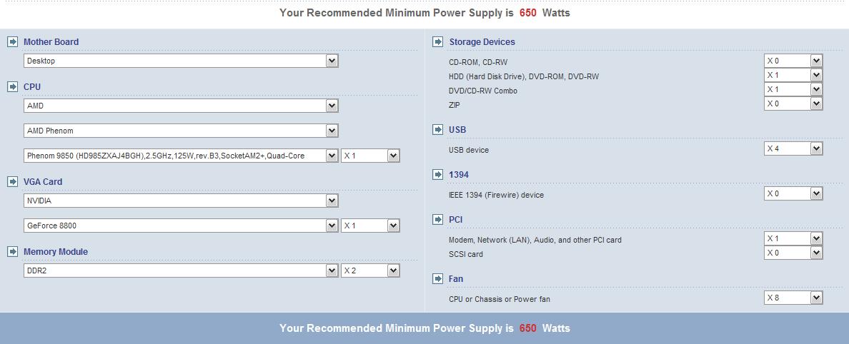Viewport: 849px width, 344px height.
Task: Expand the GeForce 8800 model dropdown
Action: tap(332, 226)
